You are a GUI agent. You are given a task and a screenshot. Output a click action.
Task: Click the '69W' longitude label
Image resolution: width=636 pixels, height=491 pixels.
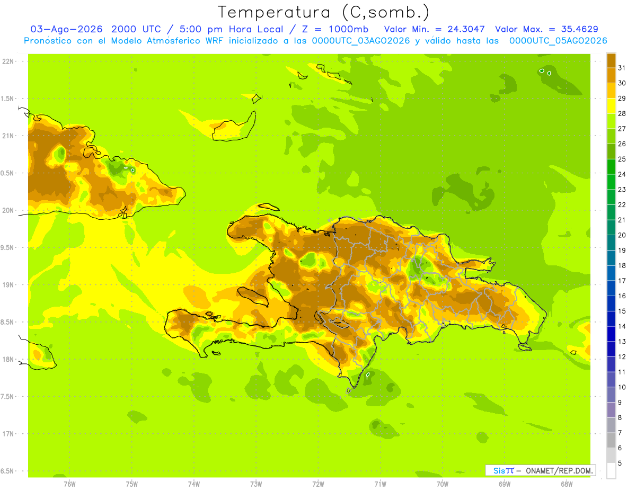pyautogui.click(x=505, y=484)
